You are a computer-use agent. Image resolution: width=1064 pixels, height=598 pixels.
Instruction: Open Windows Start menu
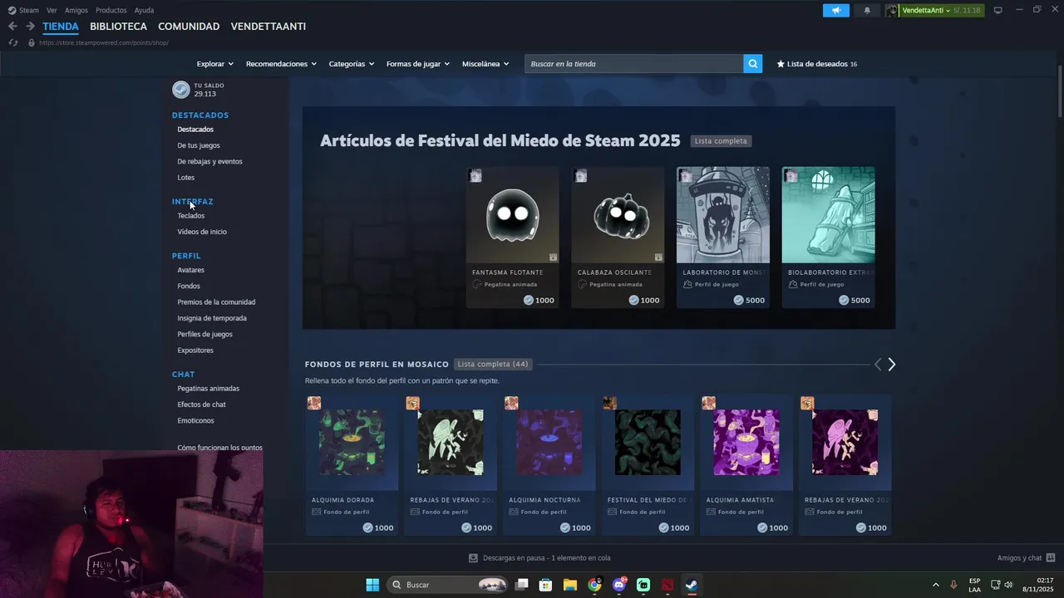click(x=372, y=585)
